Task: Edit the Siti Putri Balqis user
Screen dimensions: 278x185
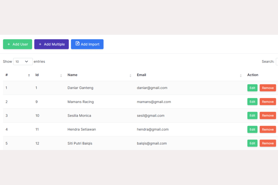Action: pyautogui.click(x=252, y=143)
